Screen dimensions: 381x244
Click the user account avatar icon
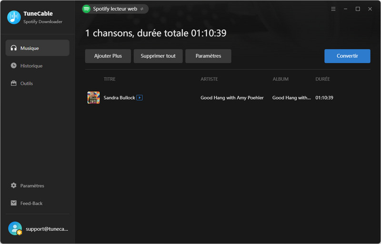tap(15, 228)
